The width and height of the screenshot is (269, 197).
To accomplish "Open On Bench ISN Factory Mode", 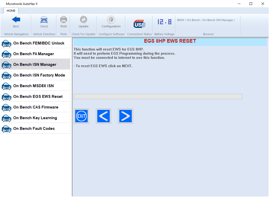I will point(35,75).
